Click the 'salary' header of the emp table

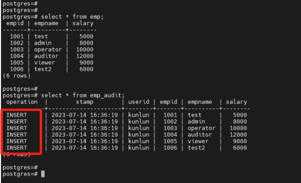83,23
